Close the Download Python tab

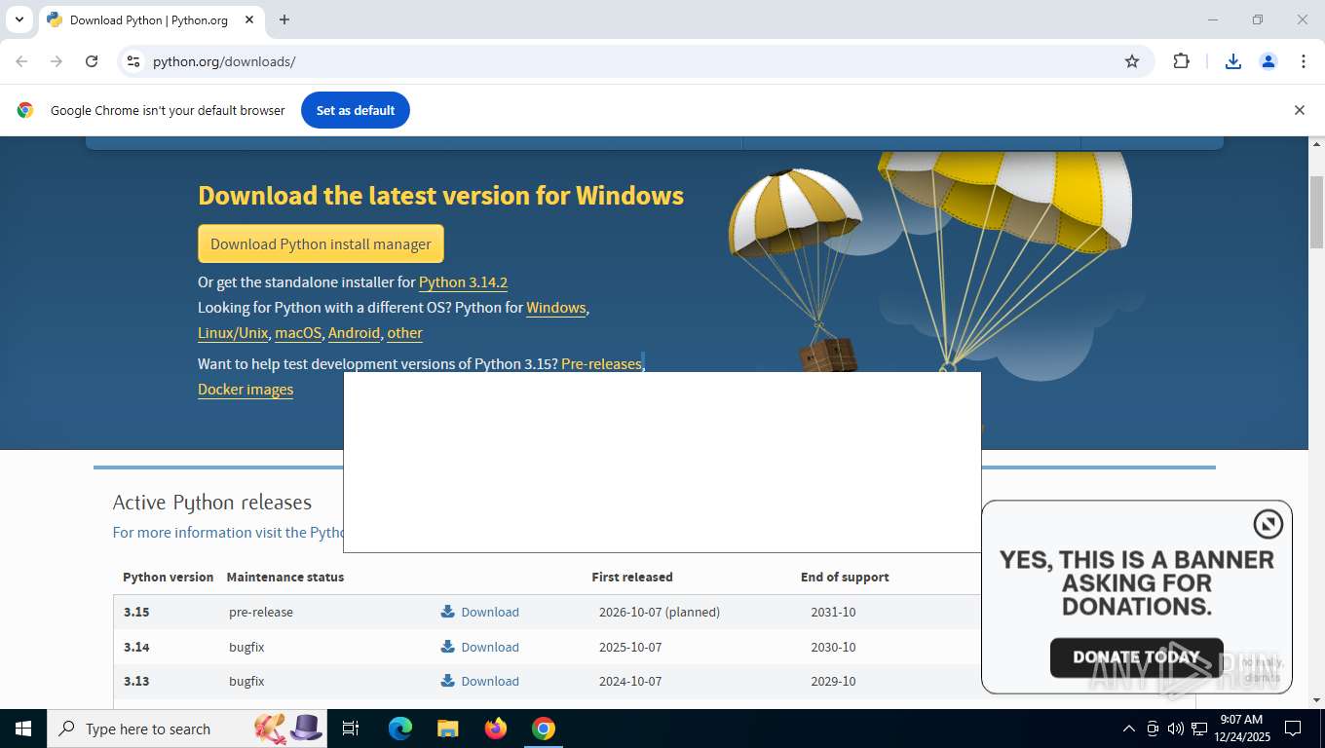[x=249, y=19]
